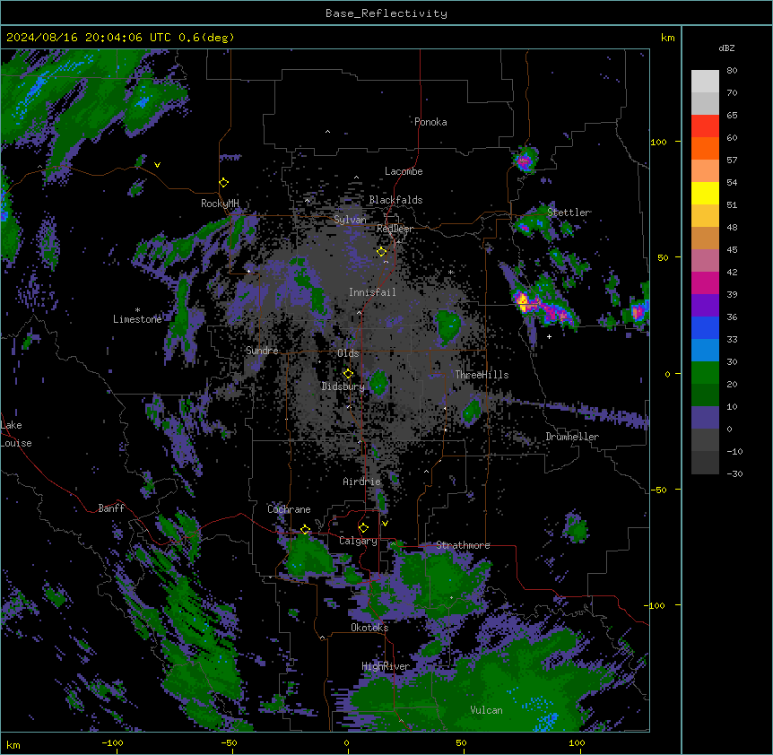Click the Drumheller city label
Image resolution: width=773 pixels, height=755 pixels.
[572, 437]
